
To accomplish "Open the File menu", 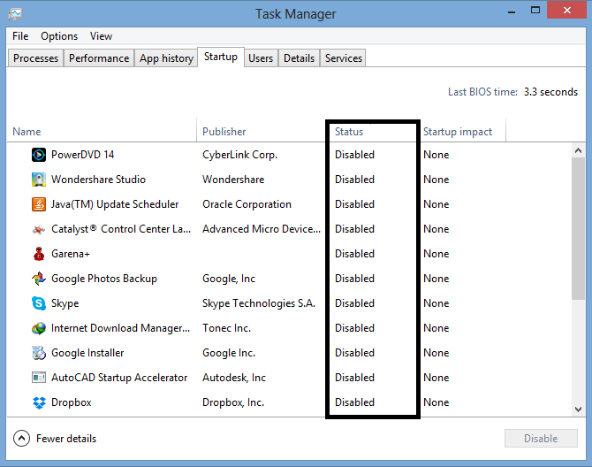I will [20, 36].
